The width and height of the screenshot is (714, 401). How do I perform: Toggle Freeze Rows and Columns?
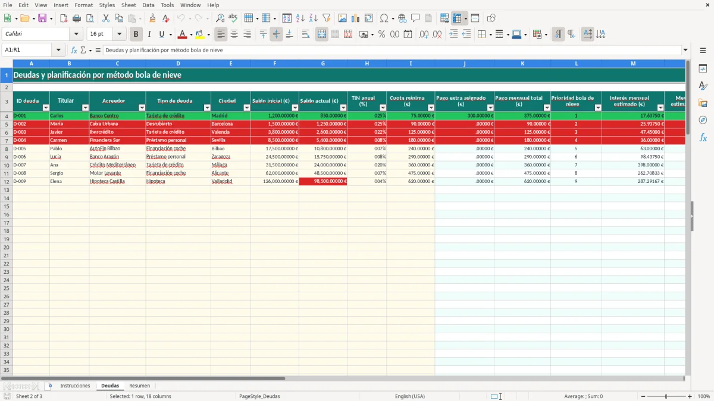(x=457, y=18)
